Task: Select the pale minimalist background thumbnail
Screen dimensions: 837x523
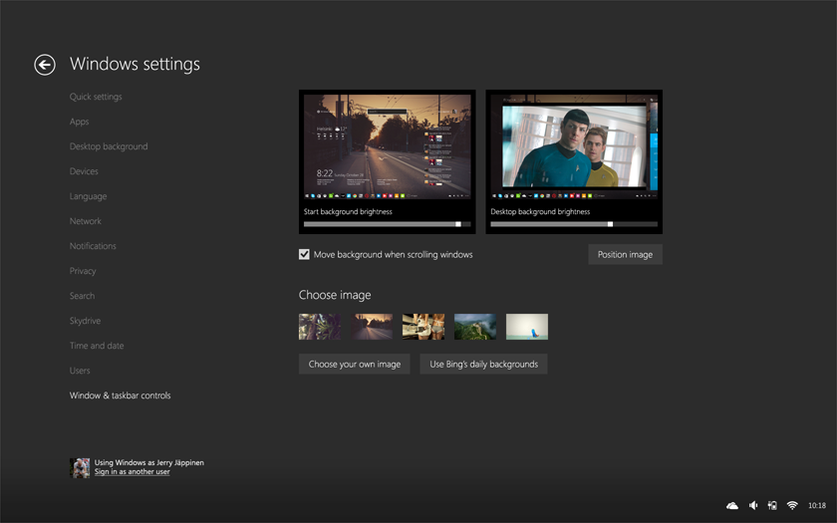Action: pyautogui.click(x=527, y=327)
